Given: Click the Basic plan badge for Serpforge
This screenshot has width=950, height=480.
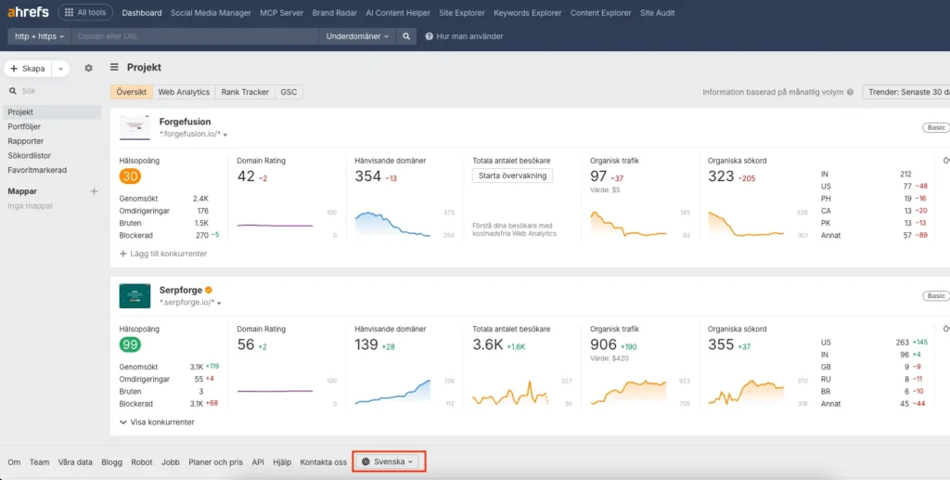Looking at the screenshot, I should point(935,296).
